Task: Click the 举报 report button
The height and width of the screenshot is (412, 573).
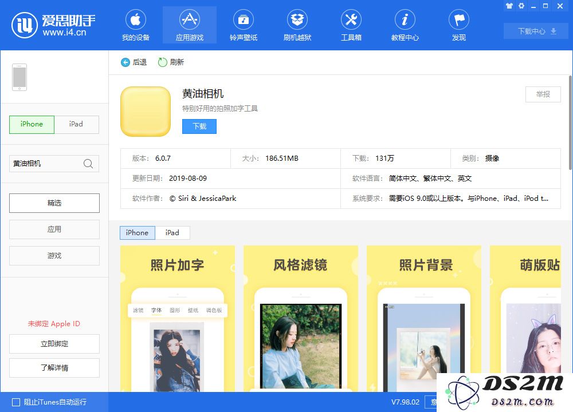Action: pyautogui.click(x=543, y=94)
